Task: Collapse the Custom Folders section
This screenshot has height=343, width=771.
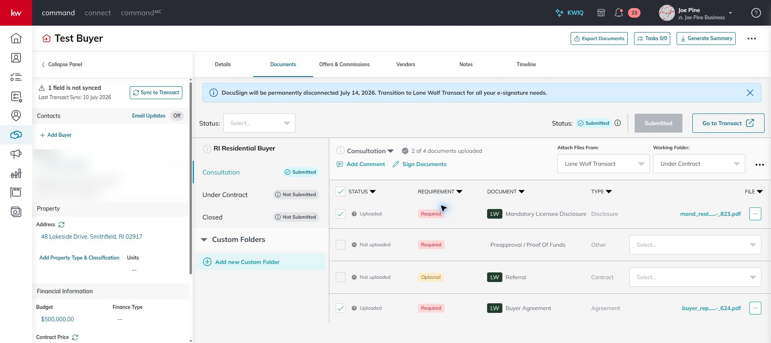Action: pyautogui.click(x=204, y=239)
